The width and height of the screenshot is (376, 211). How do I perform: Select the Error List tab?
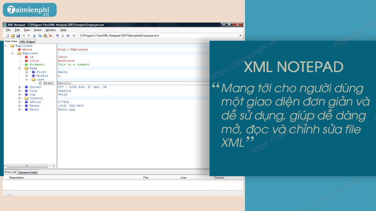tap(10, 172)
